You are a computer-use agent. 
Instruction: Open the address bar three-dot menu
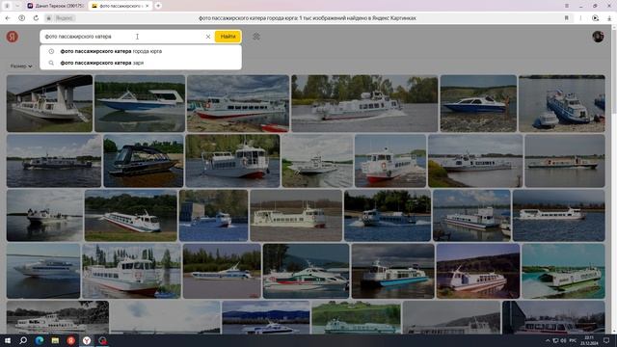click(x=580, y=18)
